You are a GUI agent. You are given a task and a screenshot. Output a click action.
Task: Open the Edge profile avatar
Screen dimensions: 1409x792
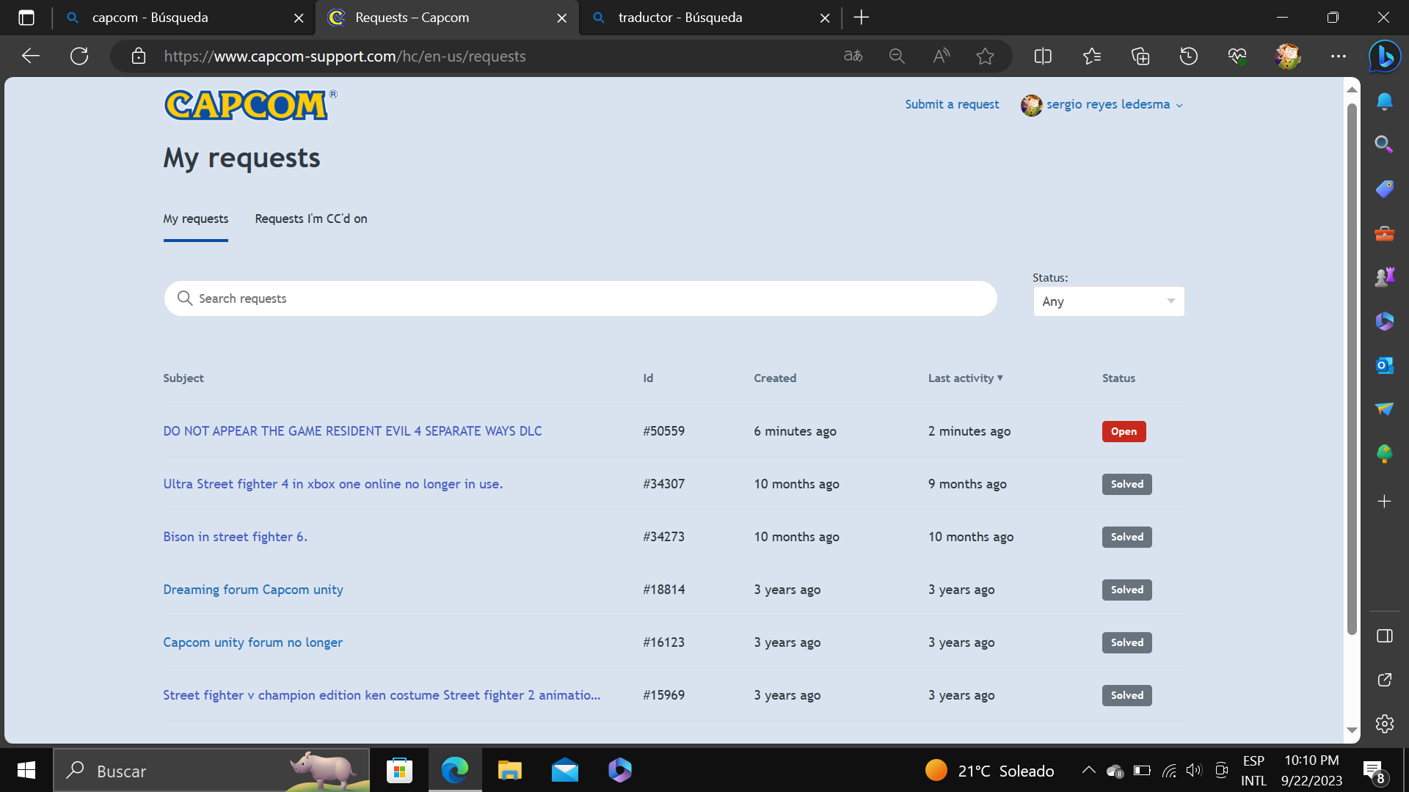pos(1288,56)
